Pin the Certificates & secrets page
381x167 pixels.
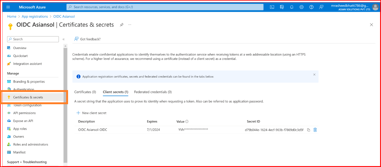click(x=122, y=25)
